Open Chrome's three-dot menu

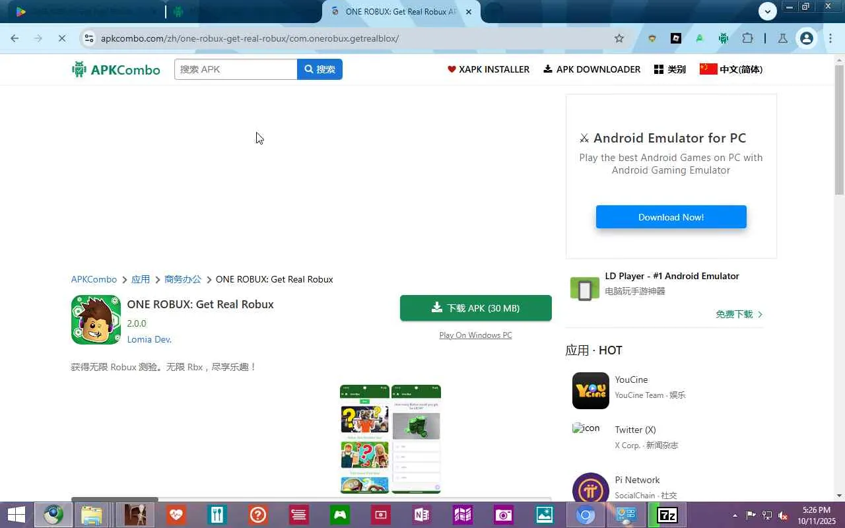tap(830, 38)
